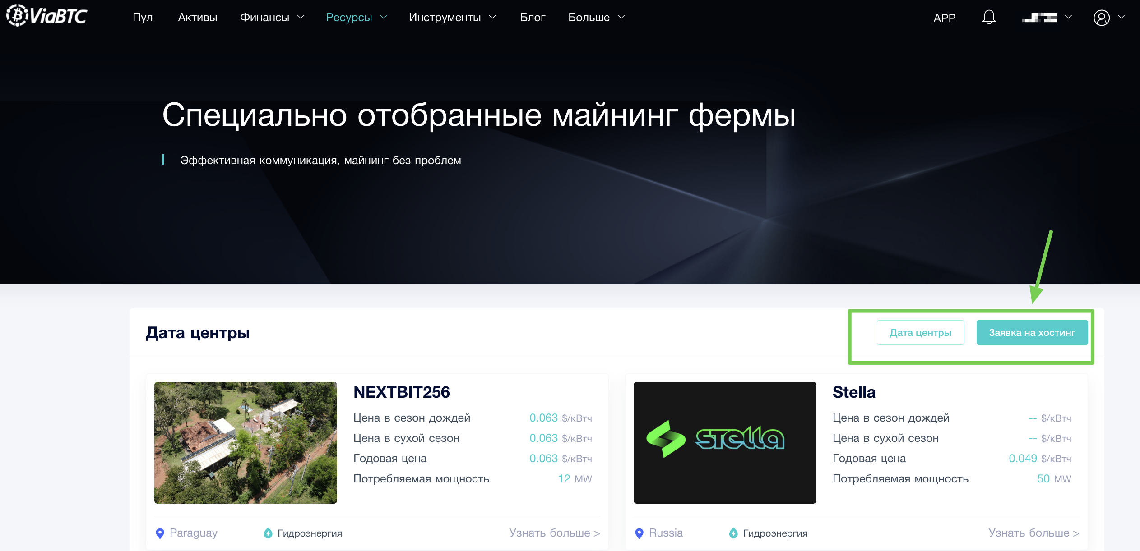Click the Russia location pin icon
Image resolution: width=1140 pixels, height=551 pixels.
(639, 533)
